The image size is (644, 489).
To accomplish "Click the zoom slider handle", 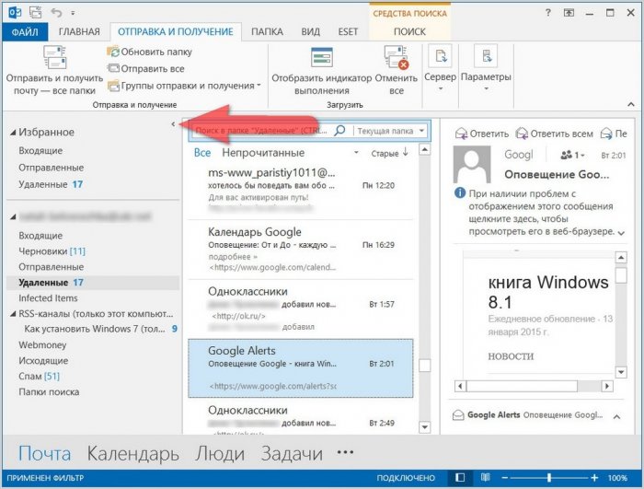I will point(549,477).
